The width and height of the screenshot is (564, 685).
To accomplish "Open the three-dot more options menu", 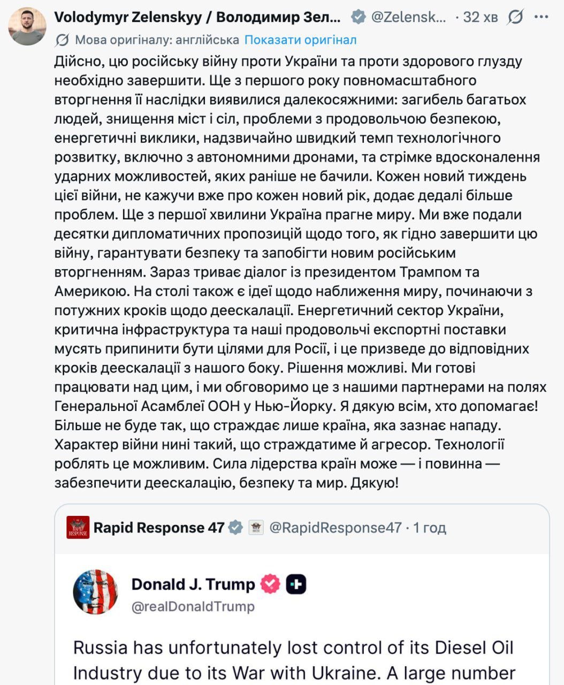I will [x=542, y=18].
